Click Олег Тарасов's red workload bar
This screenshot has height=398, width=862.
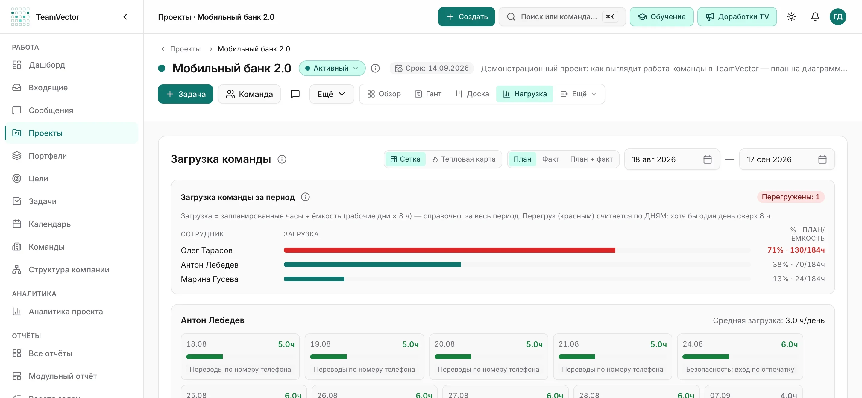[x=449, y=250]
